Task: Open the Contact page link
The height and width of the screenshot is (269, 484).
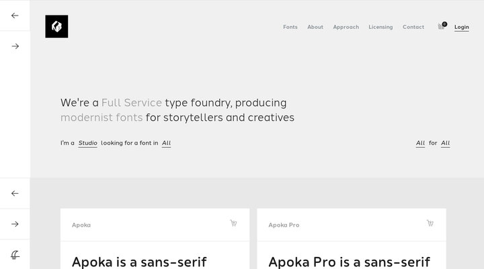Action: click(x=413, y=28)
